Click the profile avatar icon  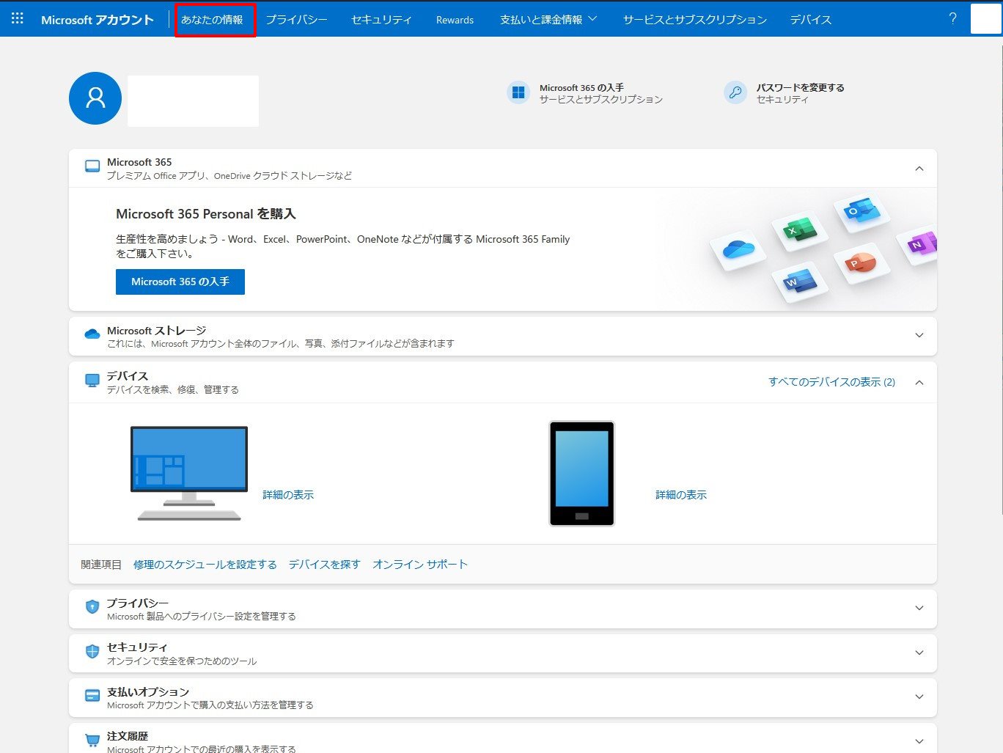[x=95, y=98]
